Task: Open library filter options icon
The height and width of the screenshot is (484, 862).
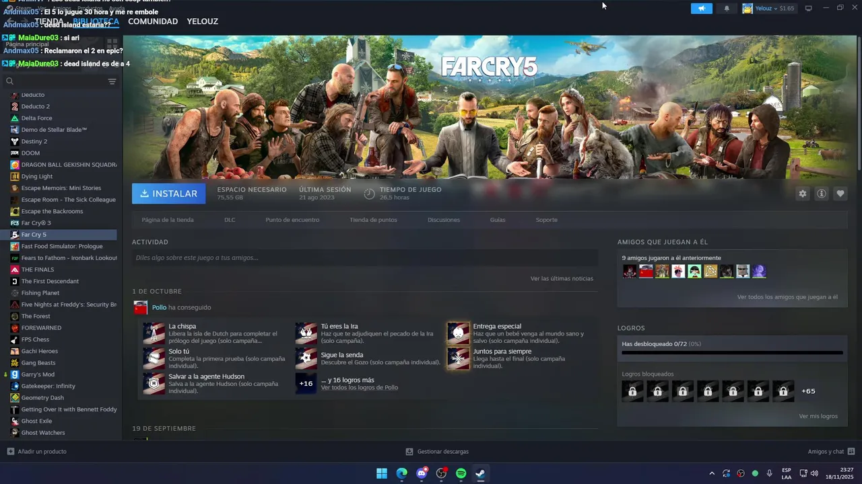Action: pyautogui.click(x=112, y=81)
